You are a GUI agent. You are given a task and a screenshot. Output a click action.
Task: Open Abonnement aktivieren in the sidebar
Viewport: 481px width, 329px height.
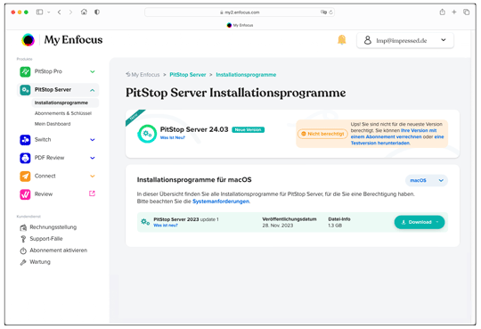[58, 251]
